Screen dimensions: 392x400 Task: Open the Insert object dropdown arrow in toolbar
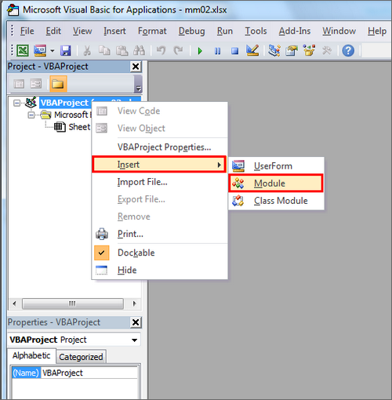pyautogui.click(x=53, y=50)
